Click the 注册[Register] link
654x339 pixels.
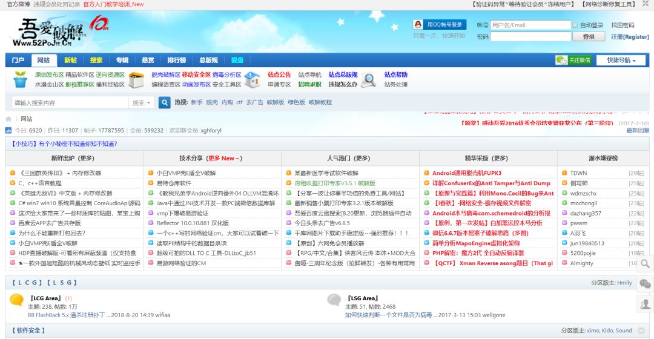630,37
